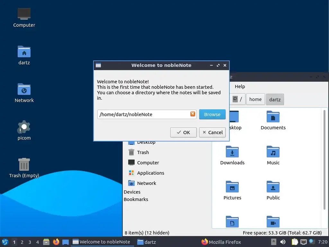
Task: Open the Downloads folder
Action: pyautogui.click(x=232, y=155)
